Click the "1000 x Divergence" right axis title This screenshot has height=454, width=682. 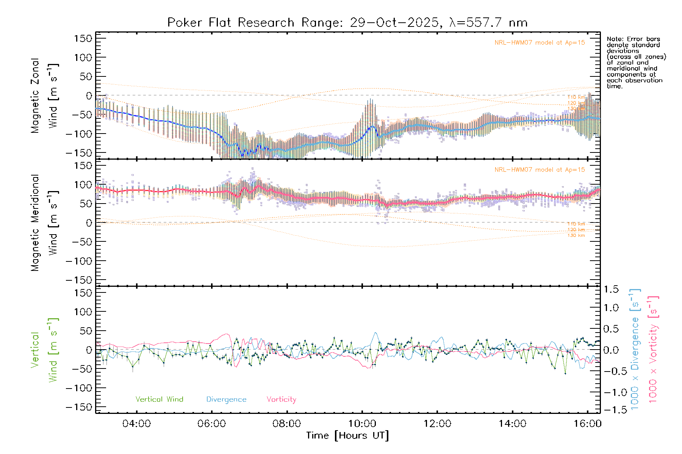tap(635, 350)
